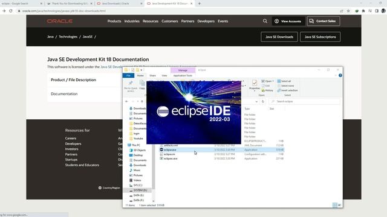
Task: Open the Chrome extensions puzzle icon
Action: coord(363,11)
